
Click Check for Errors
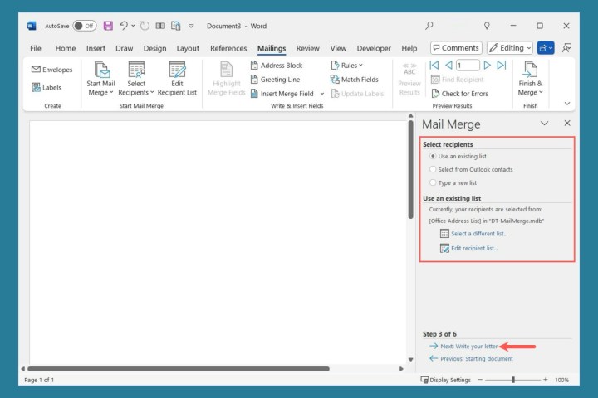[x=463, y=94]
